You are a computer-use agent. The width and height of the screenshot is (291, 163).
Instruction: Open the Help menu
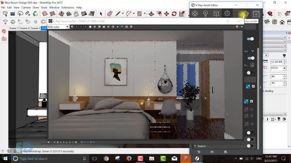[x=79, y=8]
